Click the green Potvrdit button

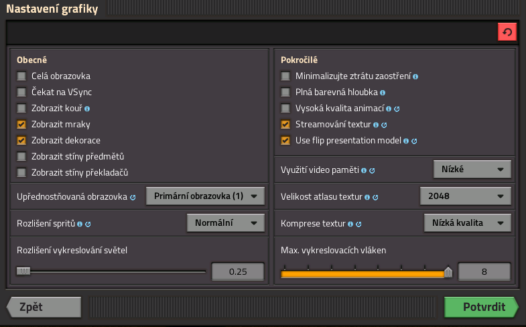480,308
